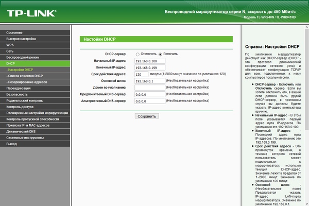Screen dimensions: 309x206
Task: Click the Сохранить button
Action: (x=147, y=116)
